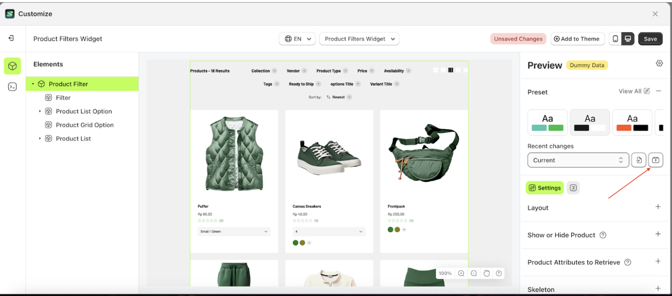This screenshot has height=296, width=672.
Task: Click the zoom out magnifier icon
Action: click(474, 273)
